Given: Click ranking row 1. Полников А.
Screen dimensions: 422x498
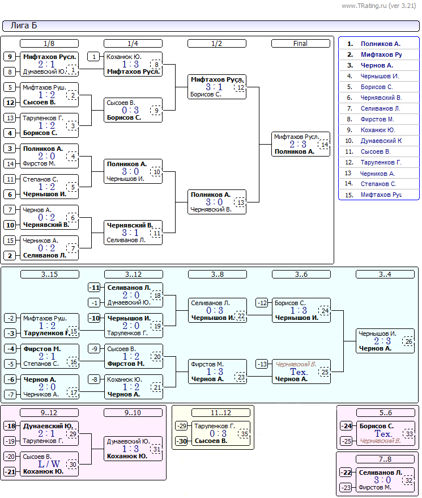Looking at the screenshot, I should (x=379, y=44).
